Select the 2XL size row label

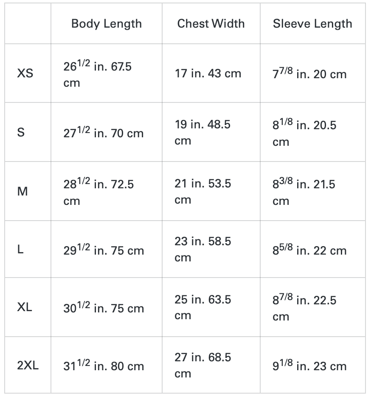tap(28, 366)
